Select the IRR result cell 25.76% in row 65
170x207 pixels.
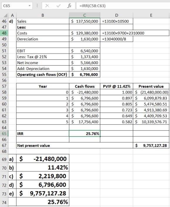click(x=85, y=133)
